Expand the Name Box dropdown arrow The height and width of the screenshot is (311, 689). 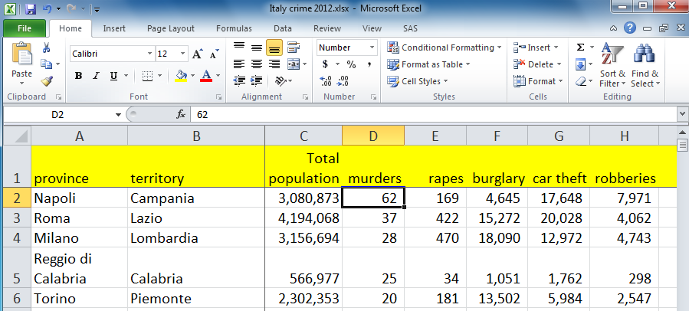pos(118,115)
